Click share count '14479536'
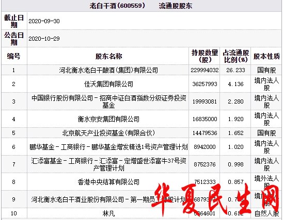 click(205, 133)
